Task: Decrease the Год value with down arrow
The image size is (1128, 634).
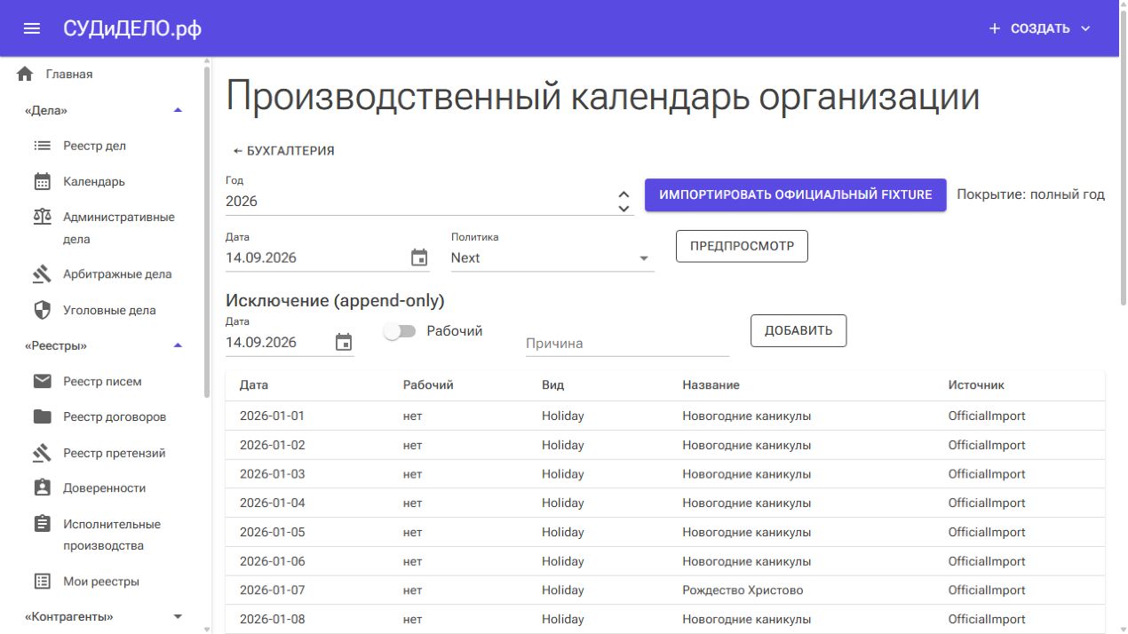Action: coord(624,209)
